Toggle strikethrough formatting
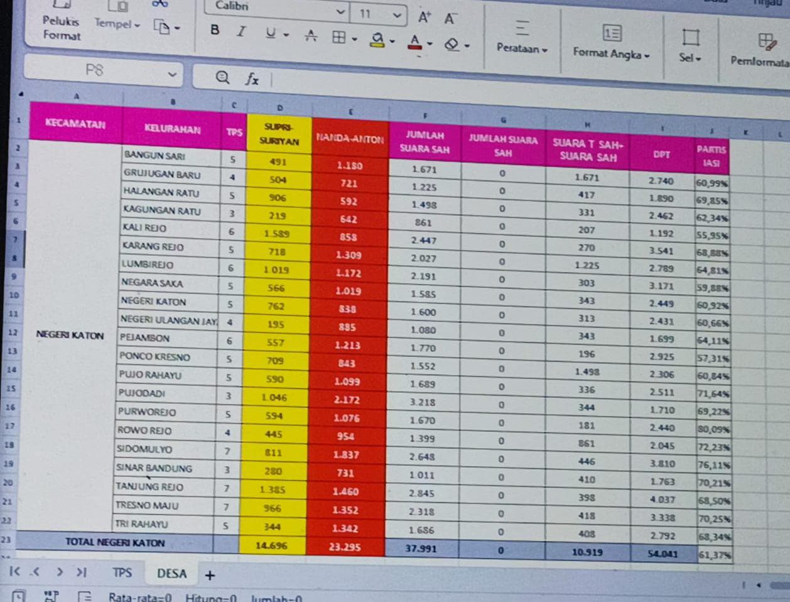Screen dimensions: 790x602 (311, 36)
